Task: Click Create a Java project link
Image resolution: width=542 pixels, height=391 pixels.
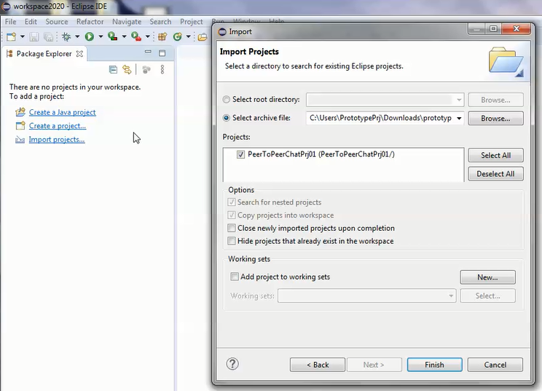Action: click(x=62, y=112)
